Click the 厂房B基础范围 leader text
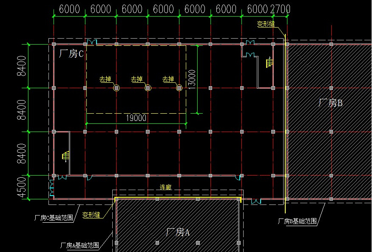 (x=297, y=221)
